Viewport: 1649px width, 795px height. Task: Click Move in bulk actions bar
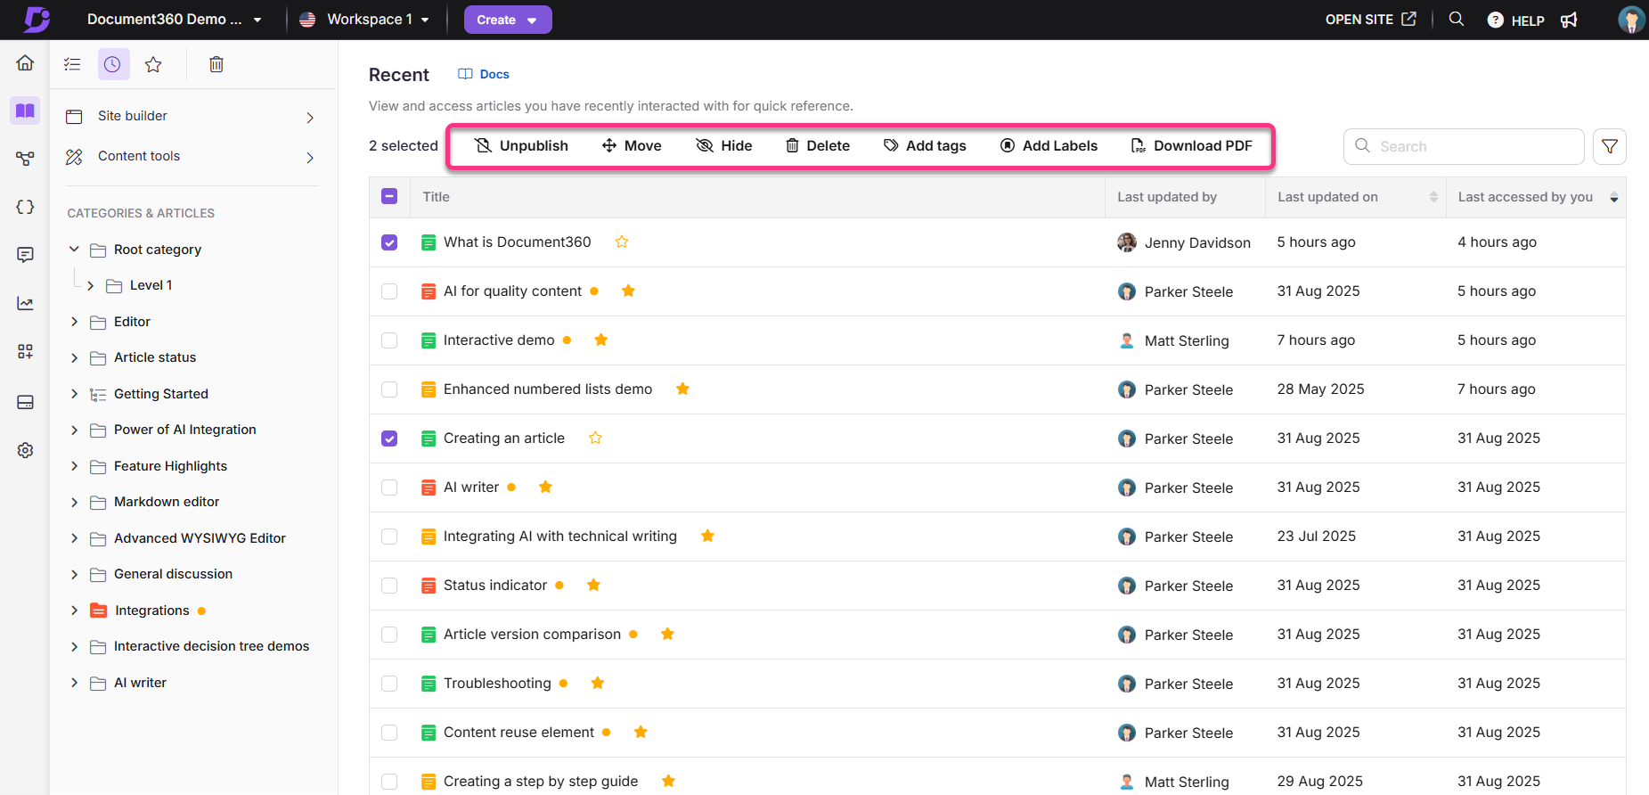[x=632, y=145]
